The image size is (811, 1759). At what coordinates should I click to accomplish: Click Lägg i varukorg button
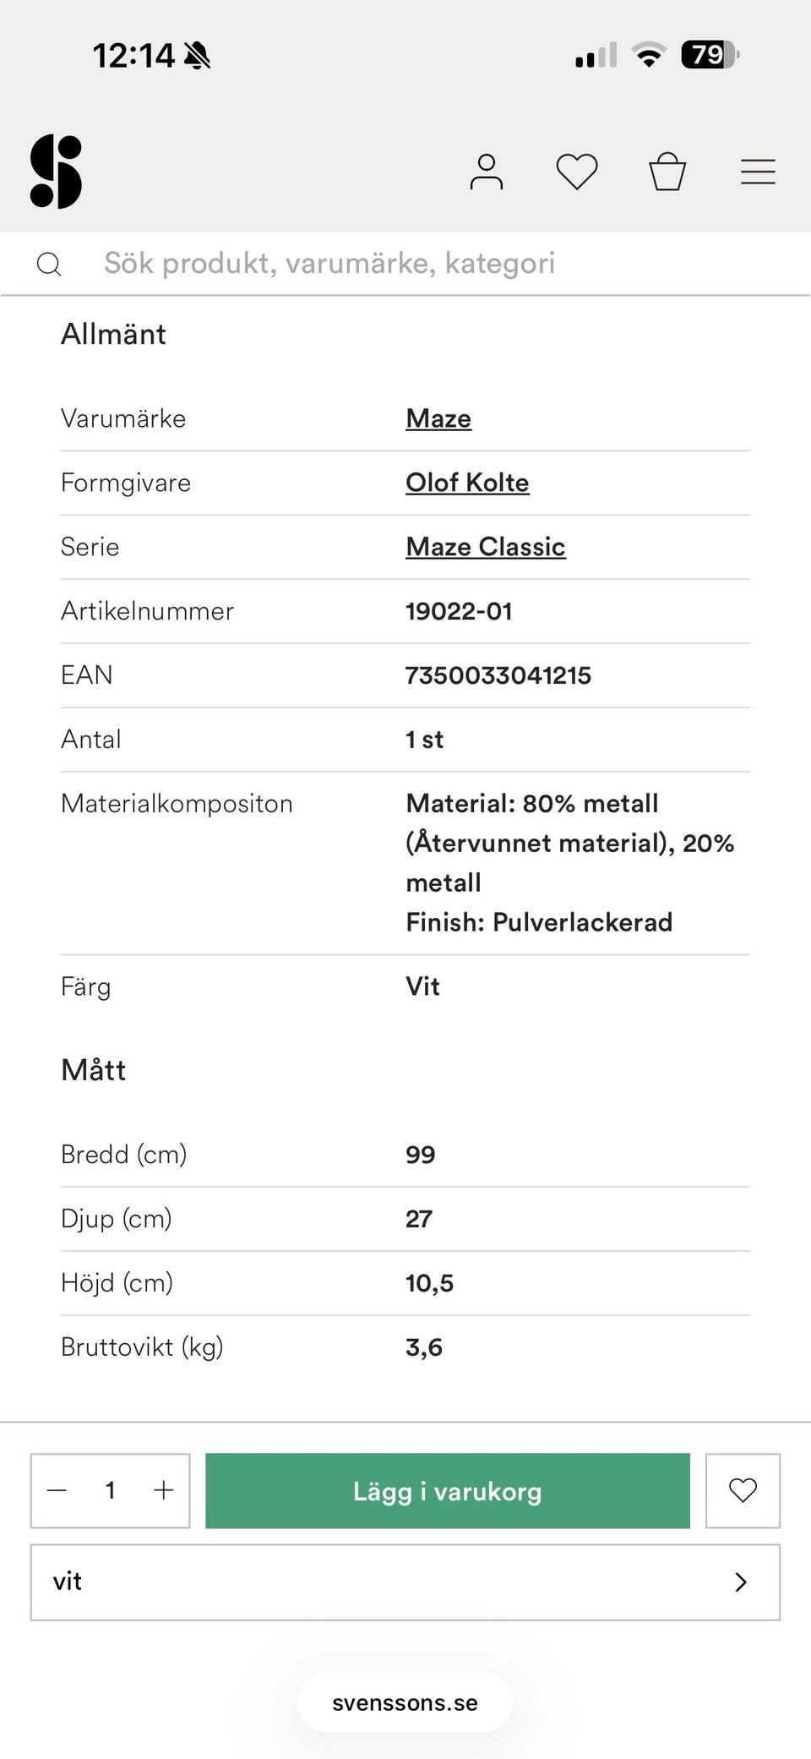[448, 1491]
